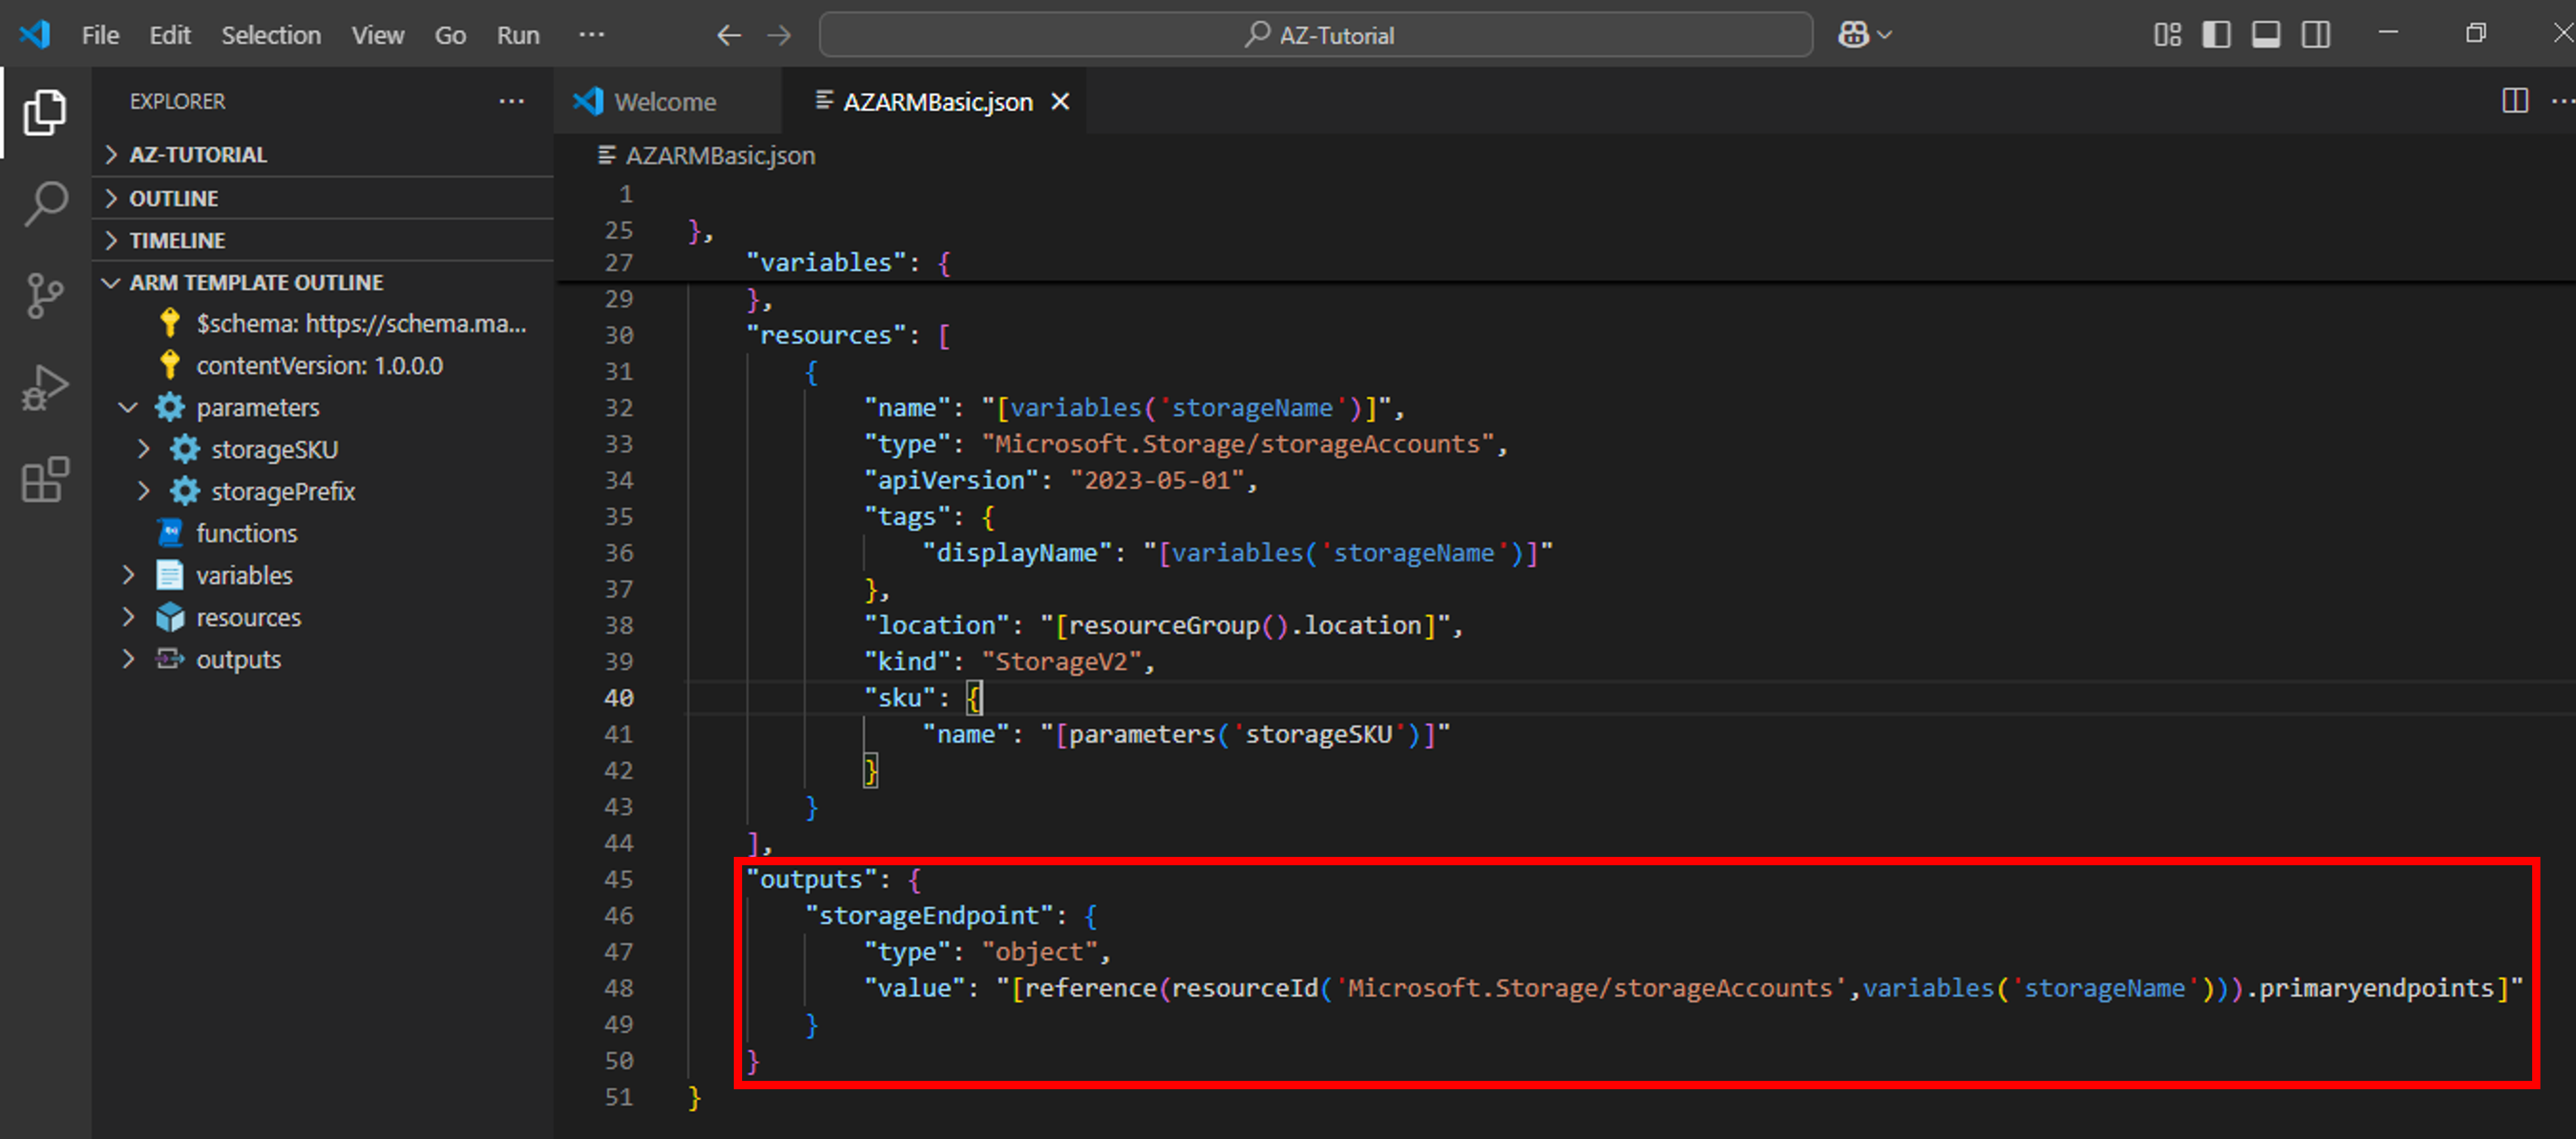This screenshot has height=1139, width=2576.
Task: Open the Selection menu
Action: tap(271, 35)
